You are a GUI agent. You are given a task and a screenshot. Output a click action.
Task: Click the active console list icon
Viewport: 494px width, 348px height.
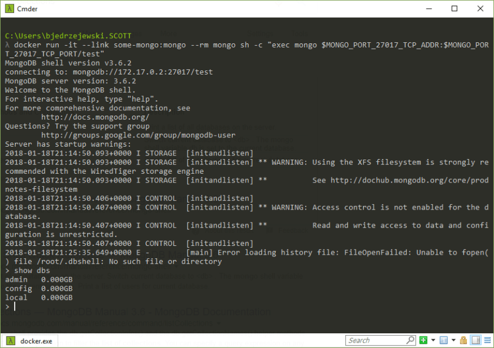click(444, 340)
